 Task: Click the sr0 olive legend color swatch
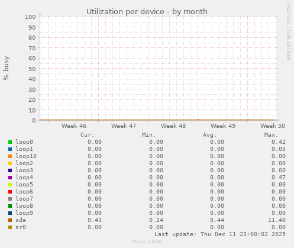pyautogui.click(x=10, y=227)
